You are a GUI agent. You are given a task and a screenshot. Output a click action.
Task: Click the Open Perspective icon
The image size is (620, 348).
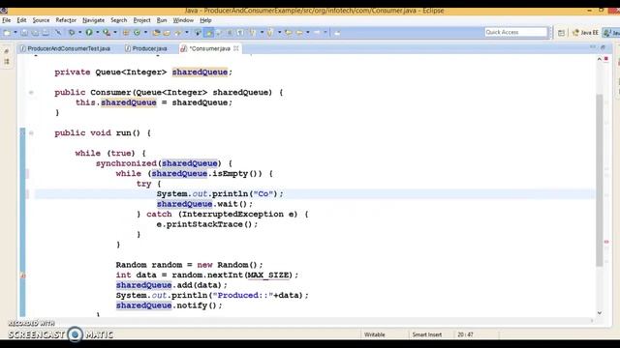(561, 33)
